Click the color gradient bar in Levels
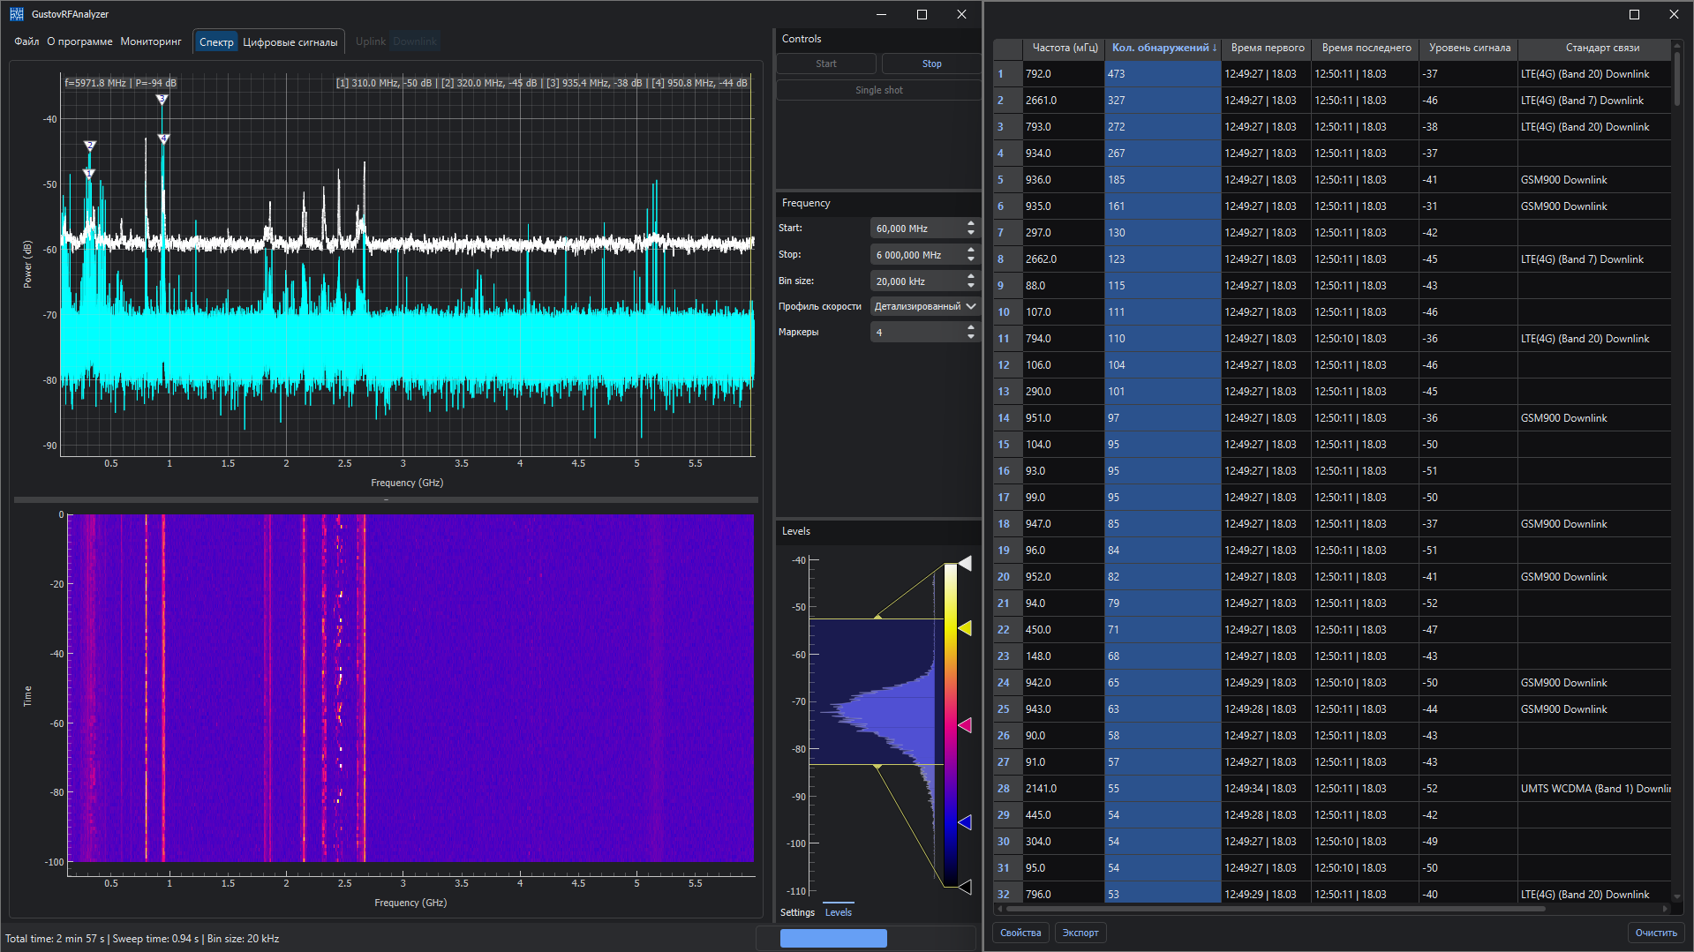This screenshot has width=1694, height=952. (x=950, y=723)
